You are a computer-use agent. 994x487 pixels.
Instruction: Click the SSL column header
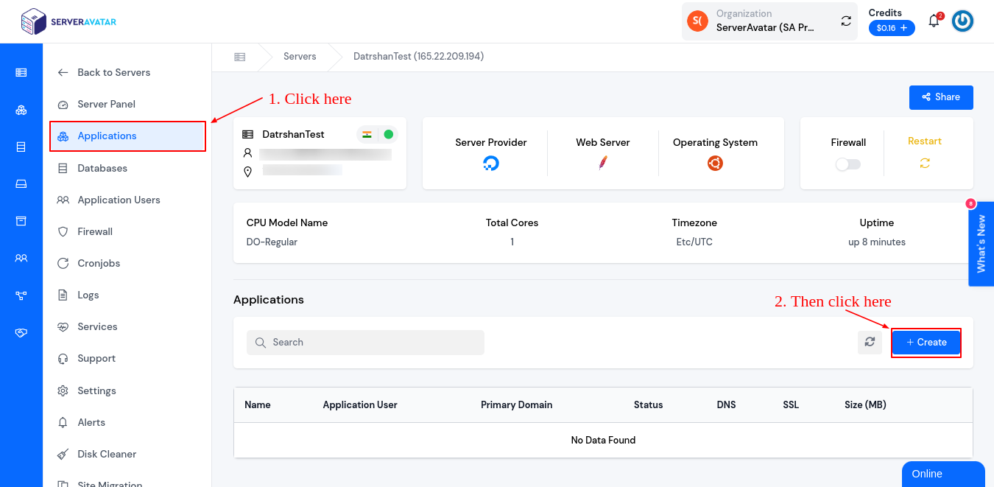[x=791, y=404]
